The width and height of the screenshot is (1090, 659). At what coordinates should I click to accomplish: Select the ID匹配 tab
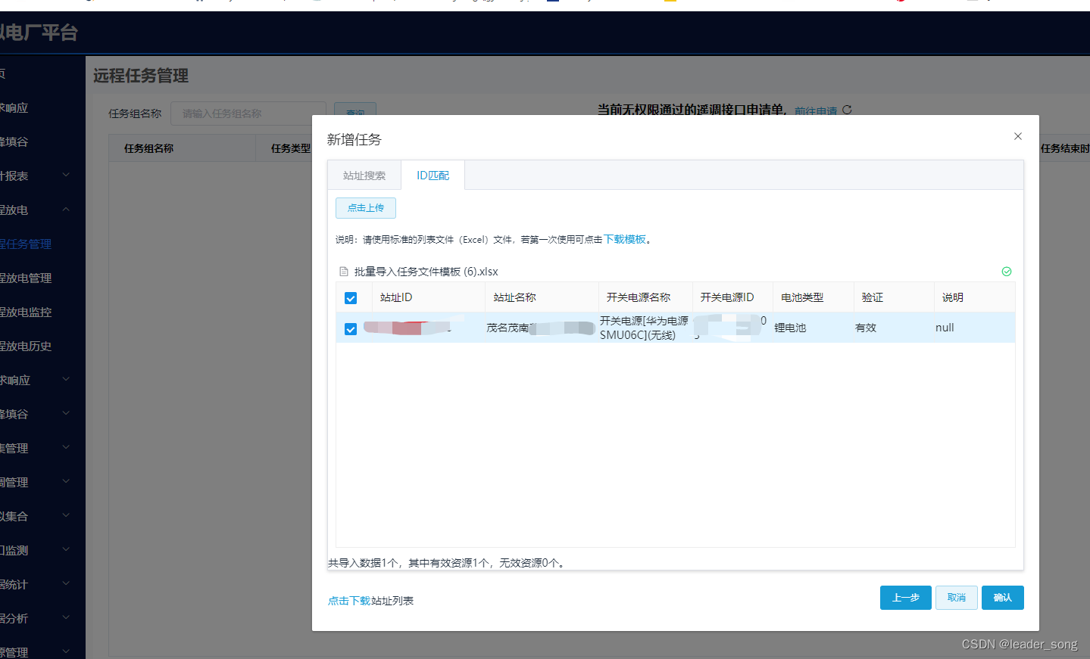pyautogui.click(x=433, y=176)
